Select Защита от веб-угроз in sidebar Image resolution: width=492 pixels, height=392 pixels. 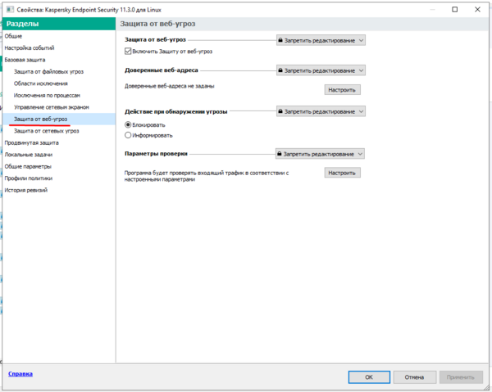coord(40,119)
